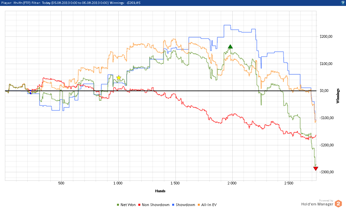Click the blue Showdown legend square
The width and height of the screenshot is (346, 209).
point(173,205)
